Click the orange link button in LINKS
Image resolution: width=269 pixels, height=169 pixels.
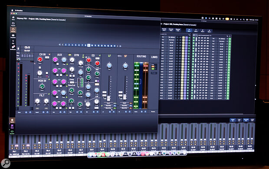[x=153, y=66]
